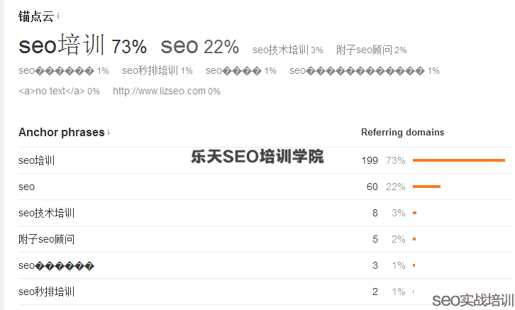Click the '<a>no text</a>' cloud entry
This screenshot has height=310, width=515.
[x=52, y=91]
